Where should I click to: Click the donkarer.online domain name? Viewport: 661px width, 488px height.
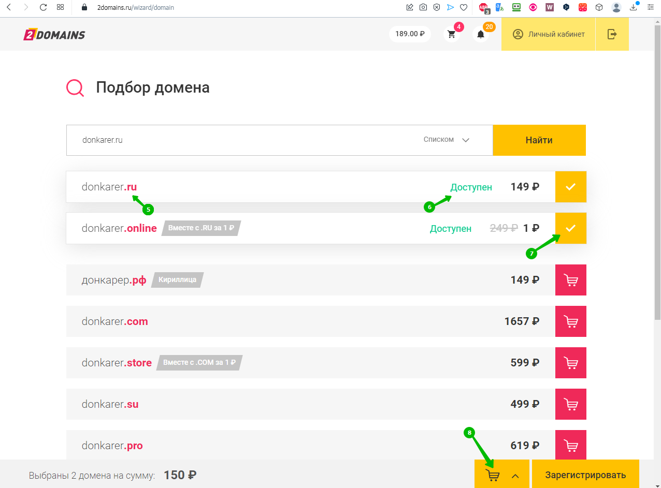pyautogui.click(x=119, y=228)
